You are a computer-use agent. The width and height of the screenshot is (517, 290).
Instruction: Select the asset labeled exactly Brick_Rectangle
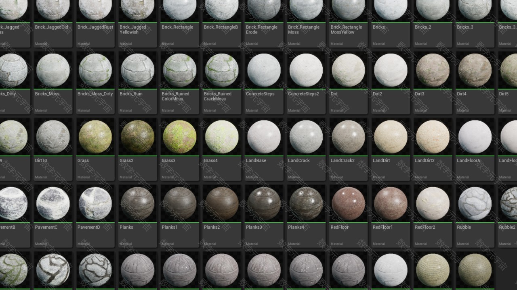click(x=180, y=23)
